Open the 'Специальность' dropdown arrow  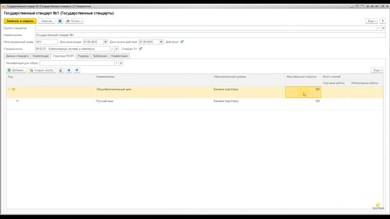click(112, 49)
